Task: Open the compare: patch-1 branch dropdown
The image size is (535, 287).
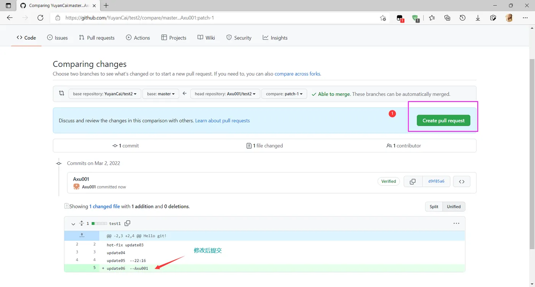Action: (284, 94)
